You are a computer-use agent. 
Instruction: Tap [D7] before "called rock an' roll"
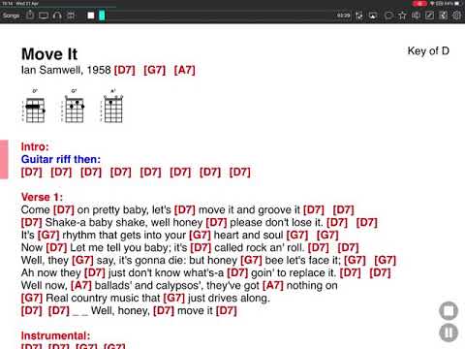(201, 247)
